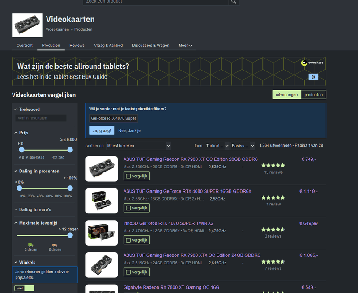Click 'Ja, graag!' button
358x293 pixels.
point(102,130)
